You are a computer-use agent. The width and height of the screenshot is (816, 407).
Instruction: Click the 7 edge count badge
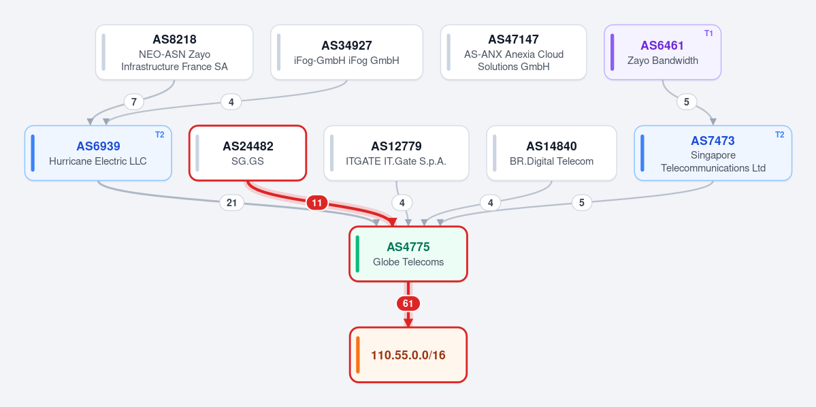(134, 101)
